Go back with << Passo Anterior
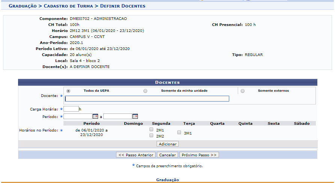Viewport: 335px width, 183px height. point(135,155)
